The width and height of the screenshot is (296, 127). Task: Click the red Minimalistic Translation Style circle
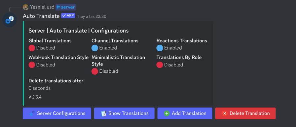coord(95,71)
